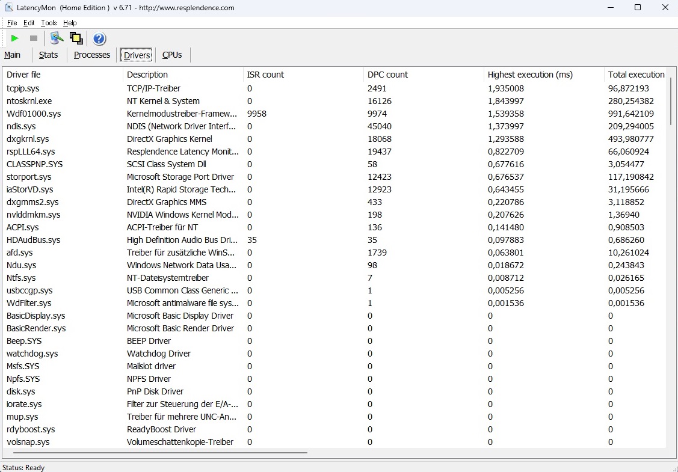This screenshot has width=678, height=472.
Task: Click the grey stop monitor icon
Action: (33, 38)
